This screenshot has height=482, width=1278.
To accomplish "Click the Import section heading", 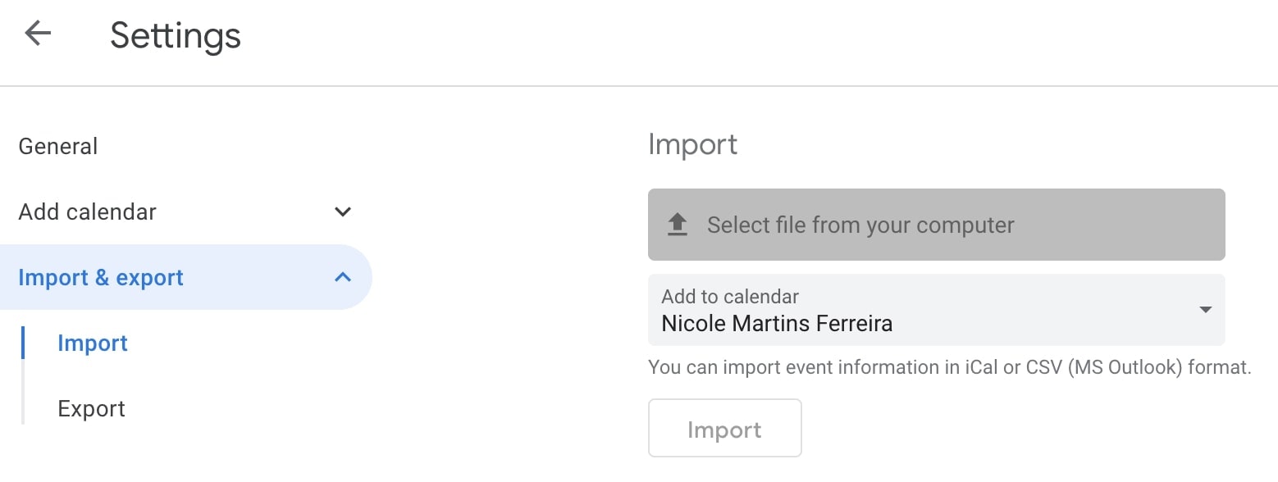I will click(x=692, y=144).
